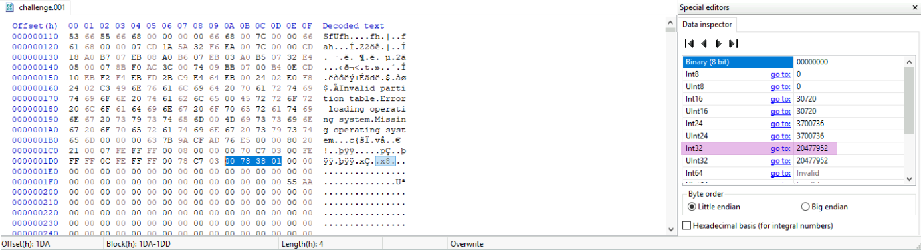Follow the UInt16 'go to:' link

[780, 111]
